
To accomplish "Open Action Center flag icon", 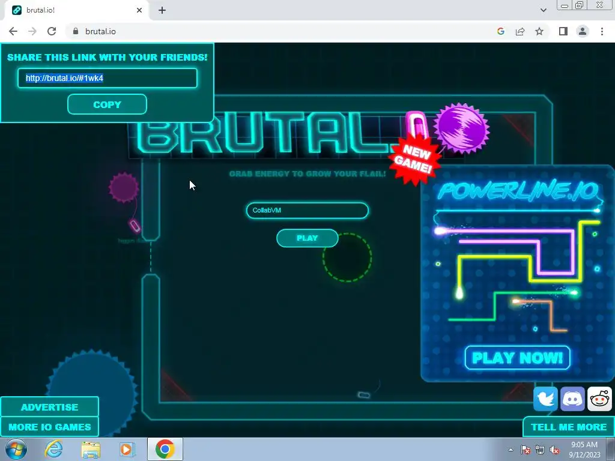I will coord(526,450).
